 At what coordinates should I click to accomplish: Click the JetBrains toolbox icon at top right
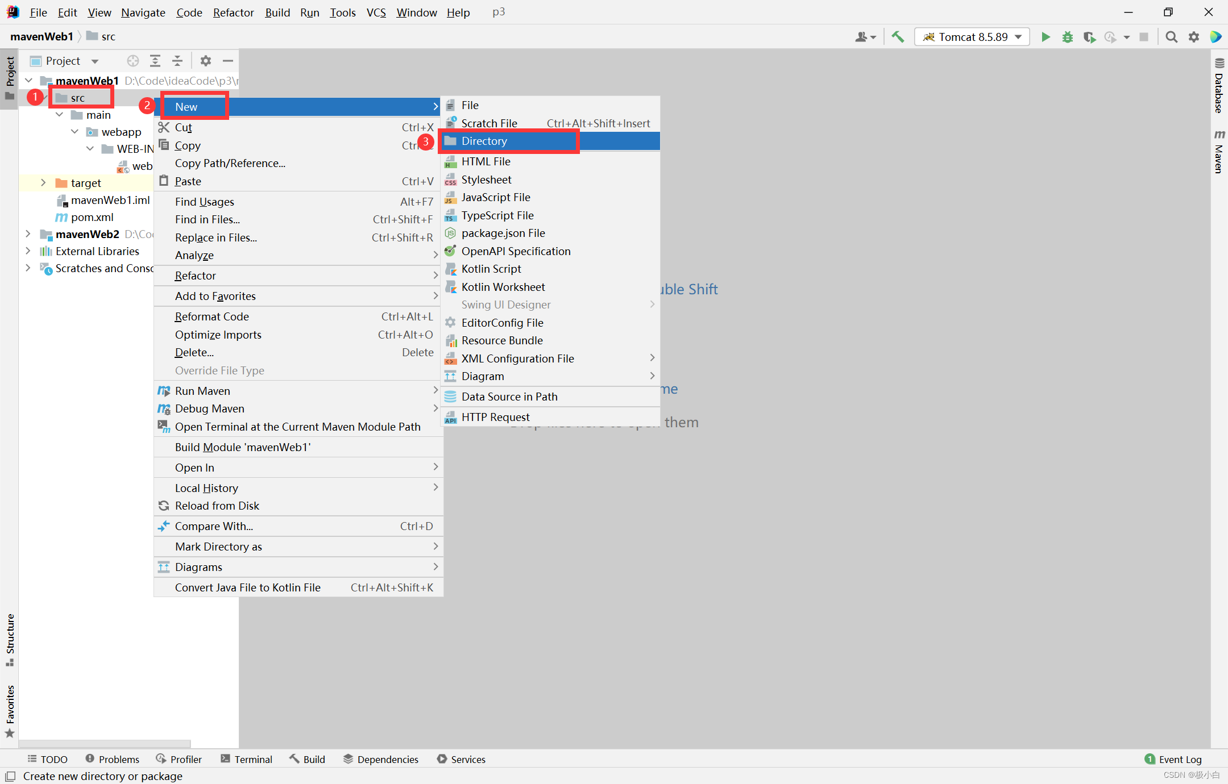point(1216,37)
